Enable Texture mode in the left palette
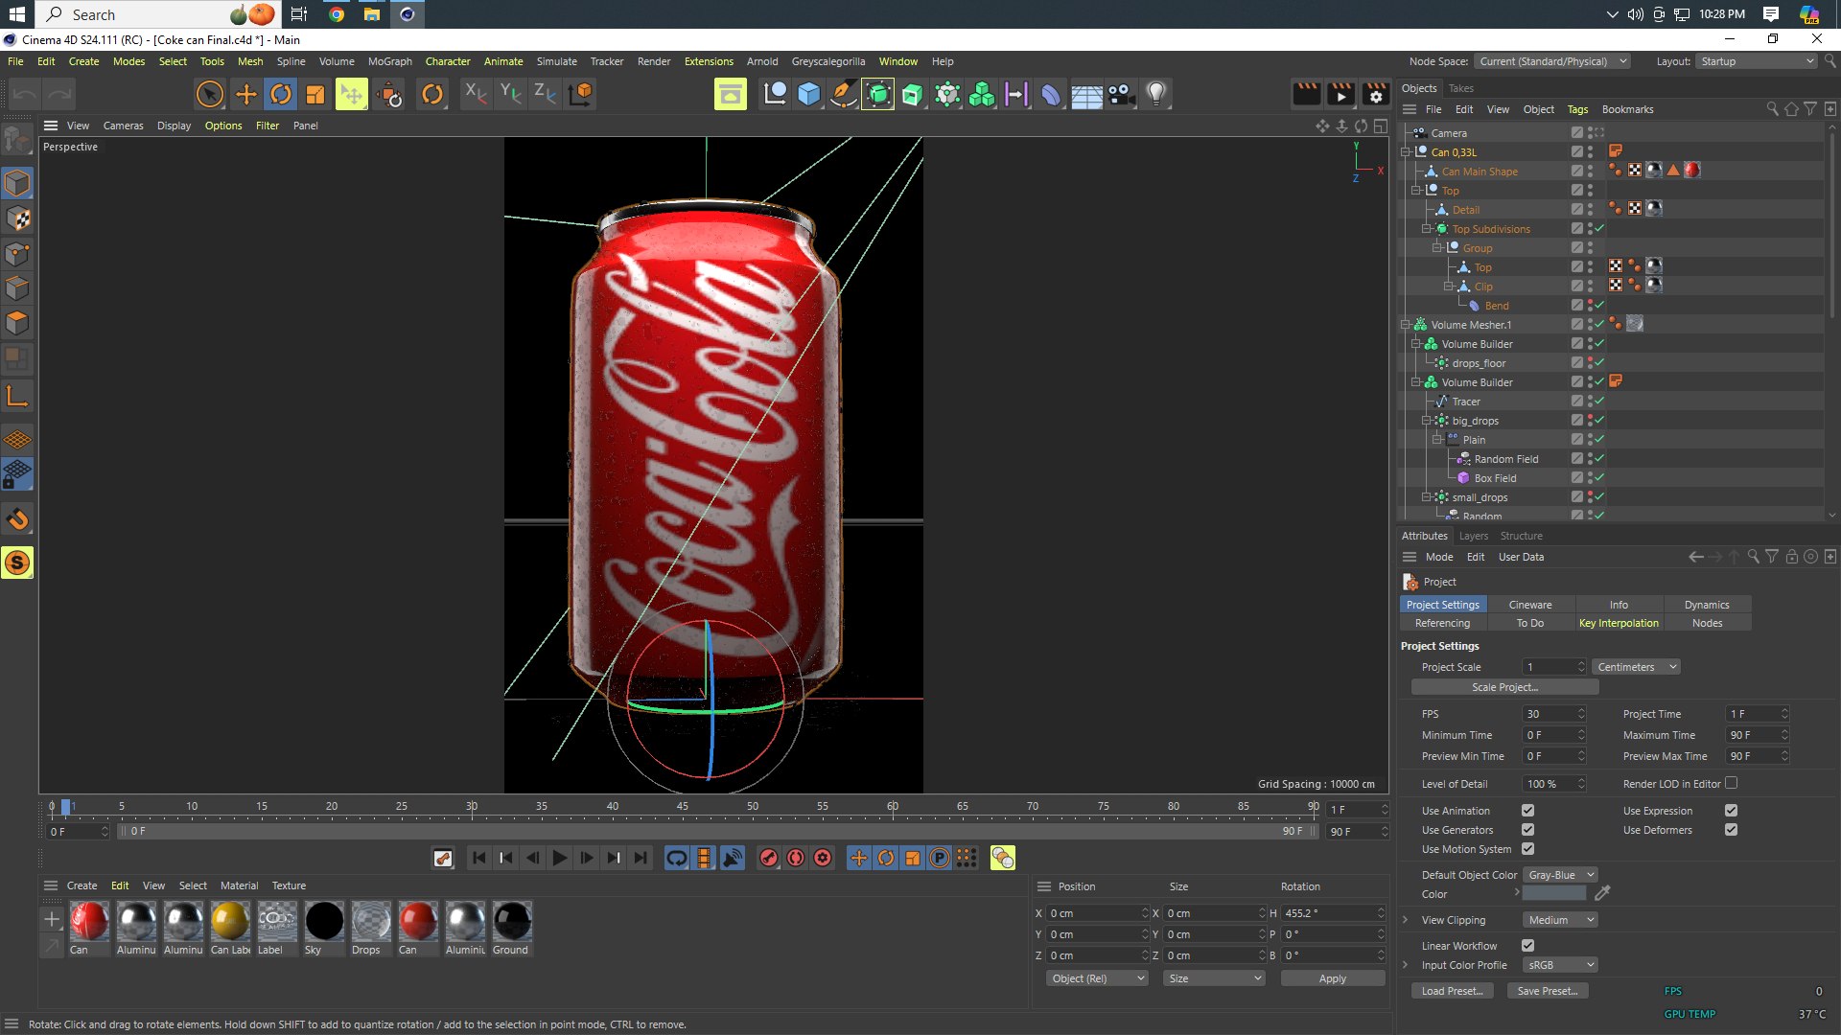Image resolution: width=1841 pixels, height=1035 pixels. (x=17, y=218)
